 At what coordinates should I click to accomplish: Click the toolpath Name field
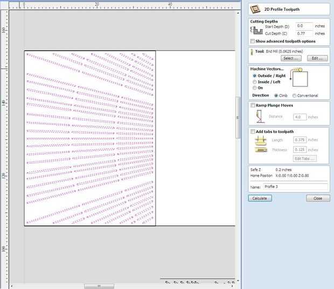coord(295,187)
